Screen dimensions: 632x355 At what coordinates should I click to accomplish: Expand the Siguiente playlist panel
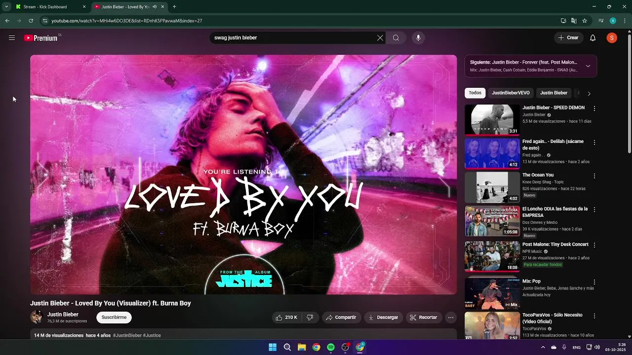pos(588,66)
